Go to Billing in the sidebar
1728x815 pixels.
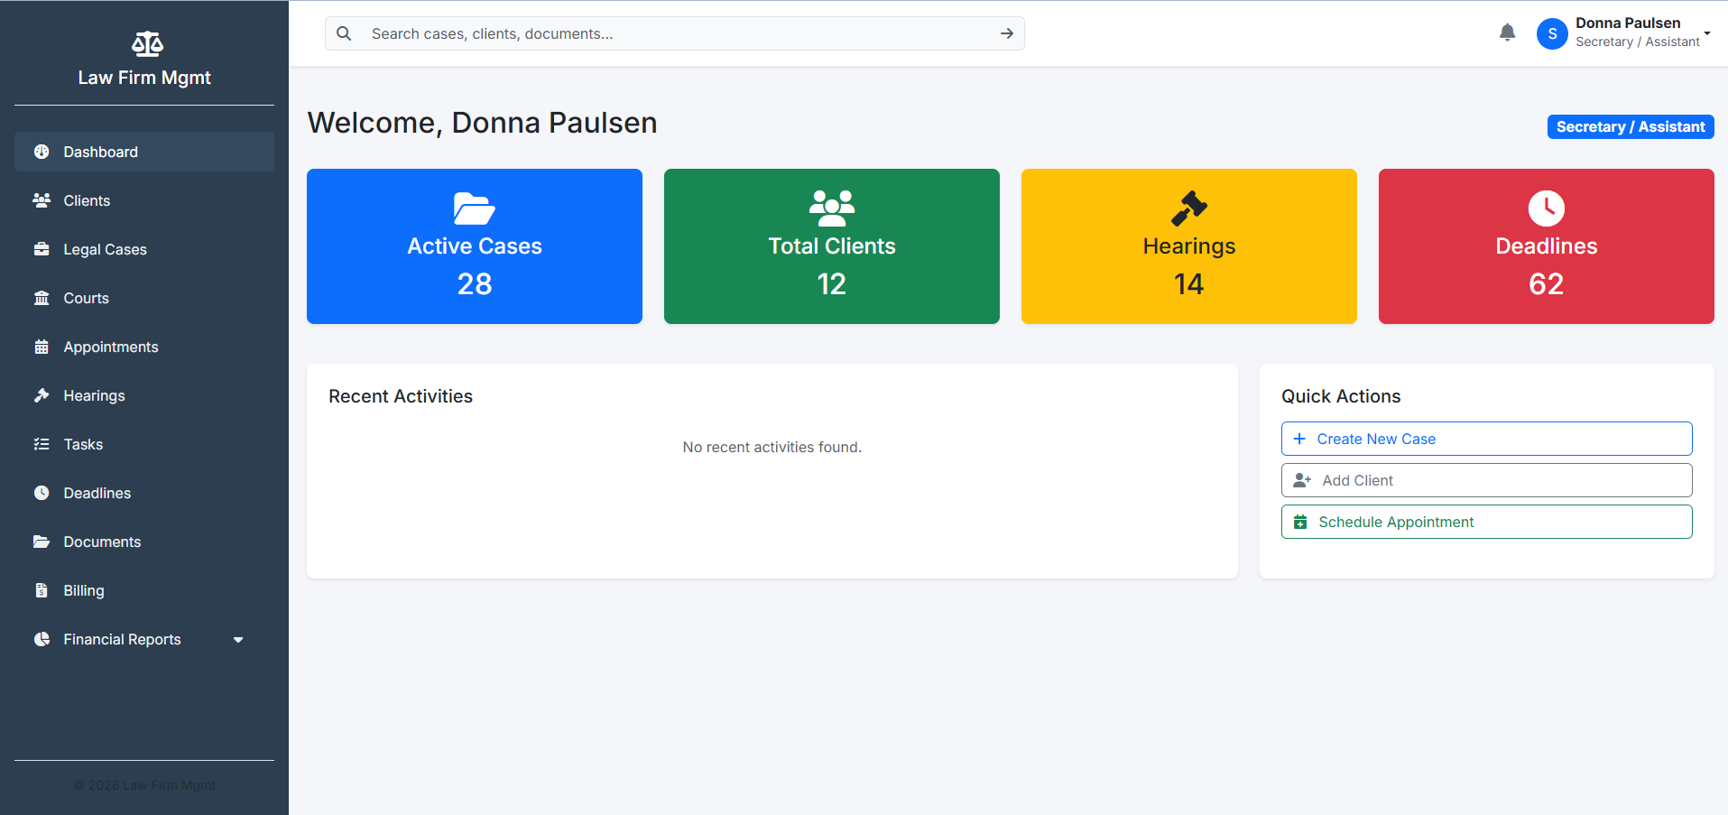tap(144, 590)
